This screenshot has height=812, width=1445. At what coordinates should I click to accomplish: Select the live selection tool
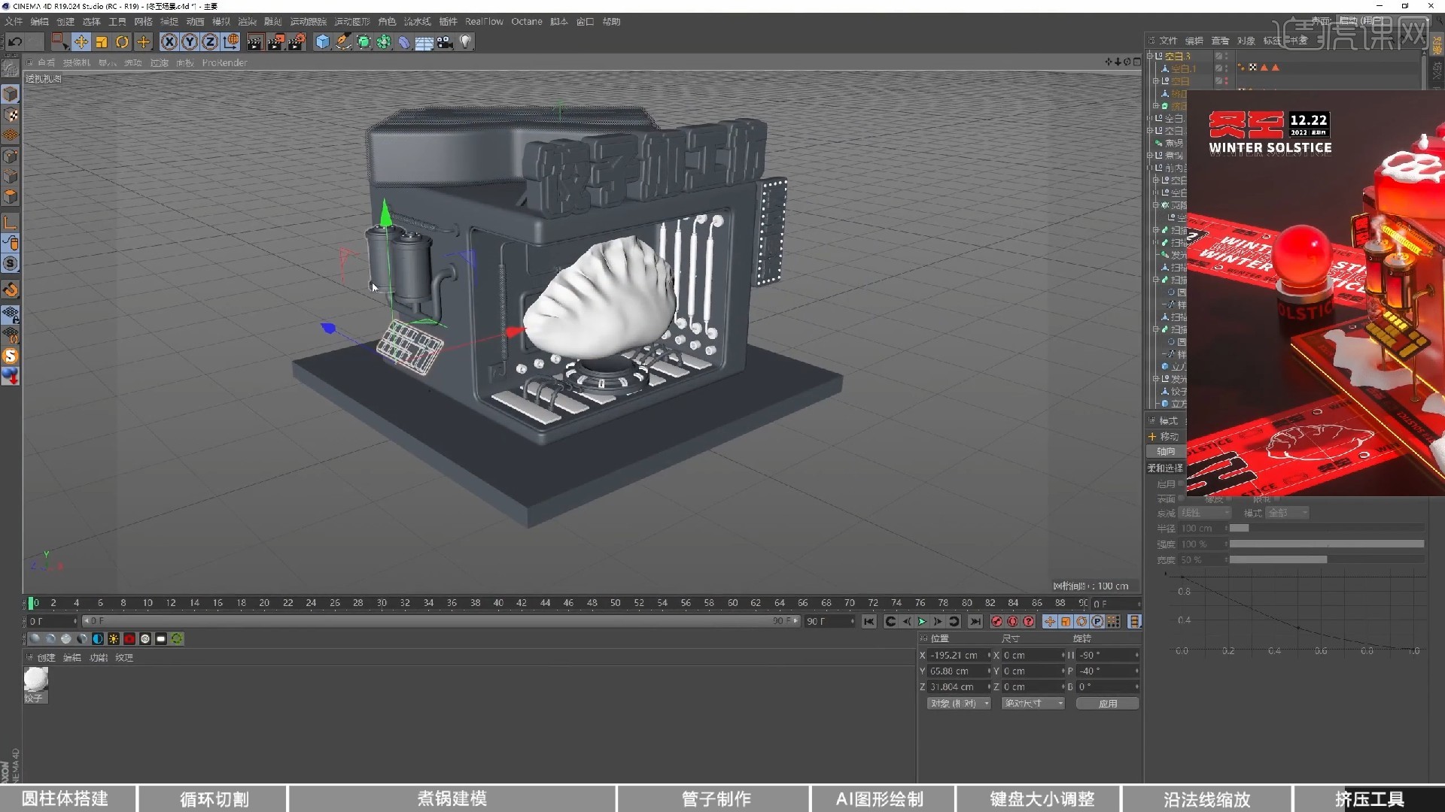[59, 42]
